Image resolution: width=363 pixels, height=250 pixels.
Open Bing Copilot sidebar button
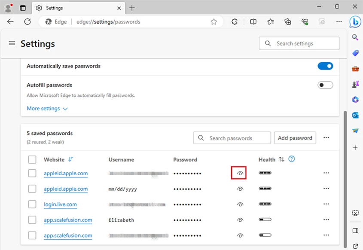click(x=355, y=21)
